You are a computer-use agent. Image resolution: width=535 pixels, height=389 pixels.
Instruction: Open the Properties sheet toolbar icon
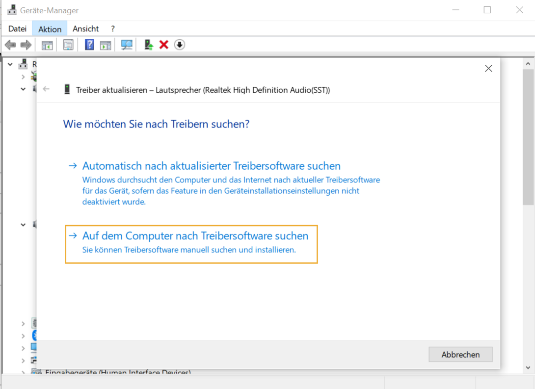(68, 45)
